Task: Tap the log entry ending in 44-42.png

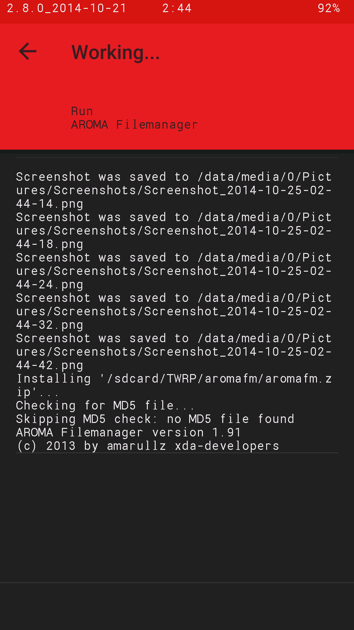Action: (x=173, y=352)
